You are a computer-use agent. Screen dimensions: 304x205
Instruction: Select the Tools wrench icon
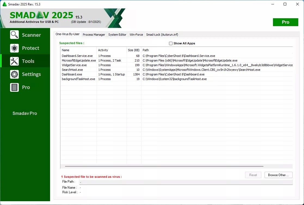[14, 61]
